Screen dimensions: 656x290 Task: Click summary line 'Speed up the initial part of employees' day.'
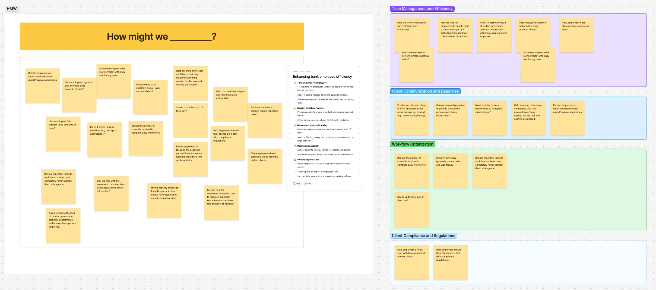(x=318, y=172)
